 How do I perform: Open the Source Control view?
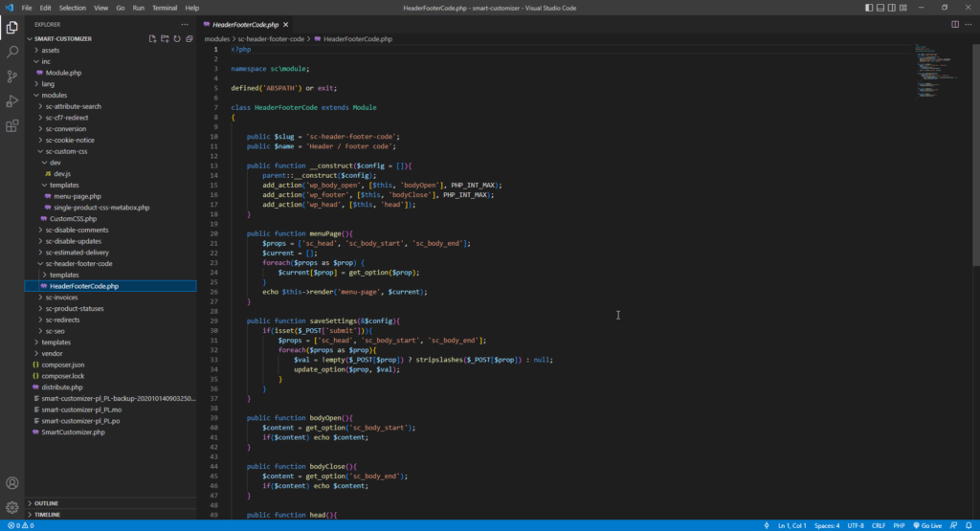pos(11,77)
